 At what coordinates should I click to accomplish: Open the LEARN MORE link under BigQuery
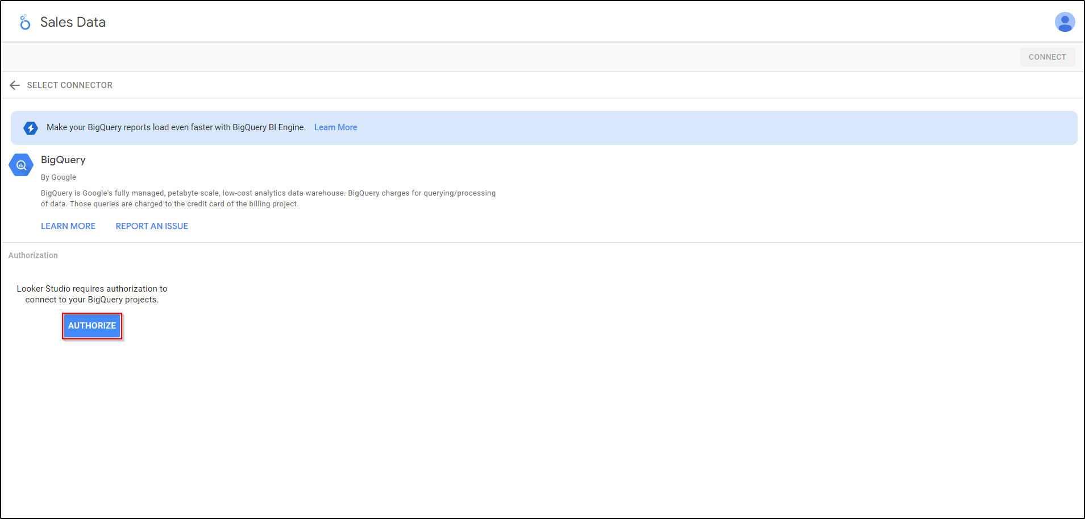(68, 226)
